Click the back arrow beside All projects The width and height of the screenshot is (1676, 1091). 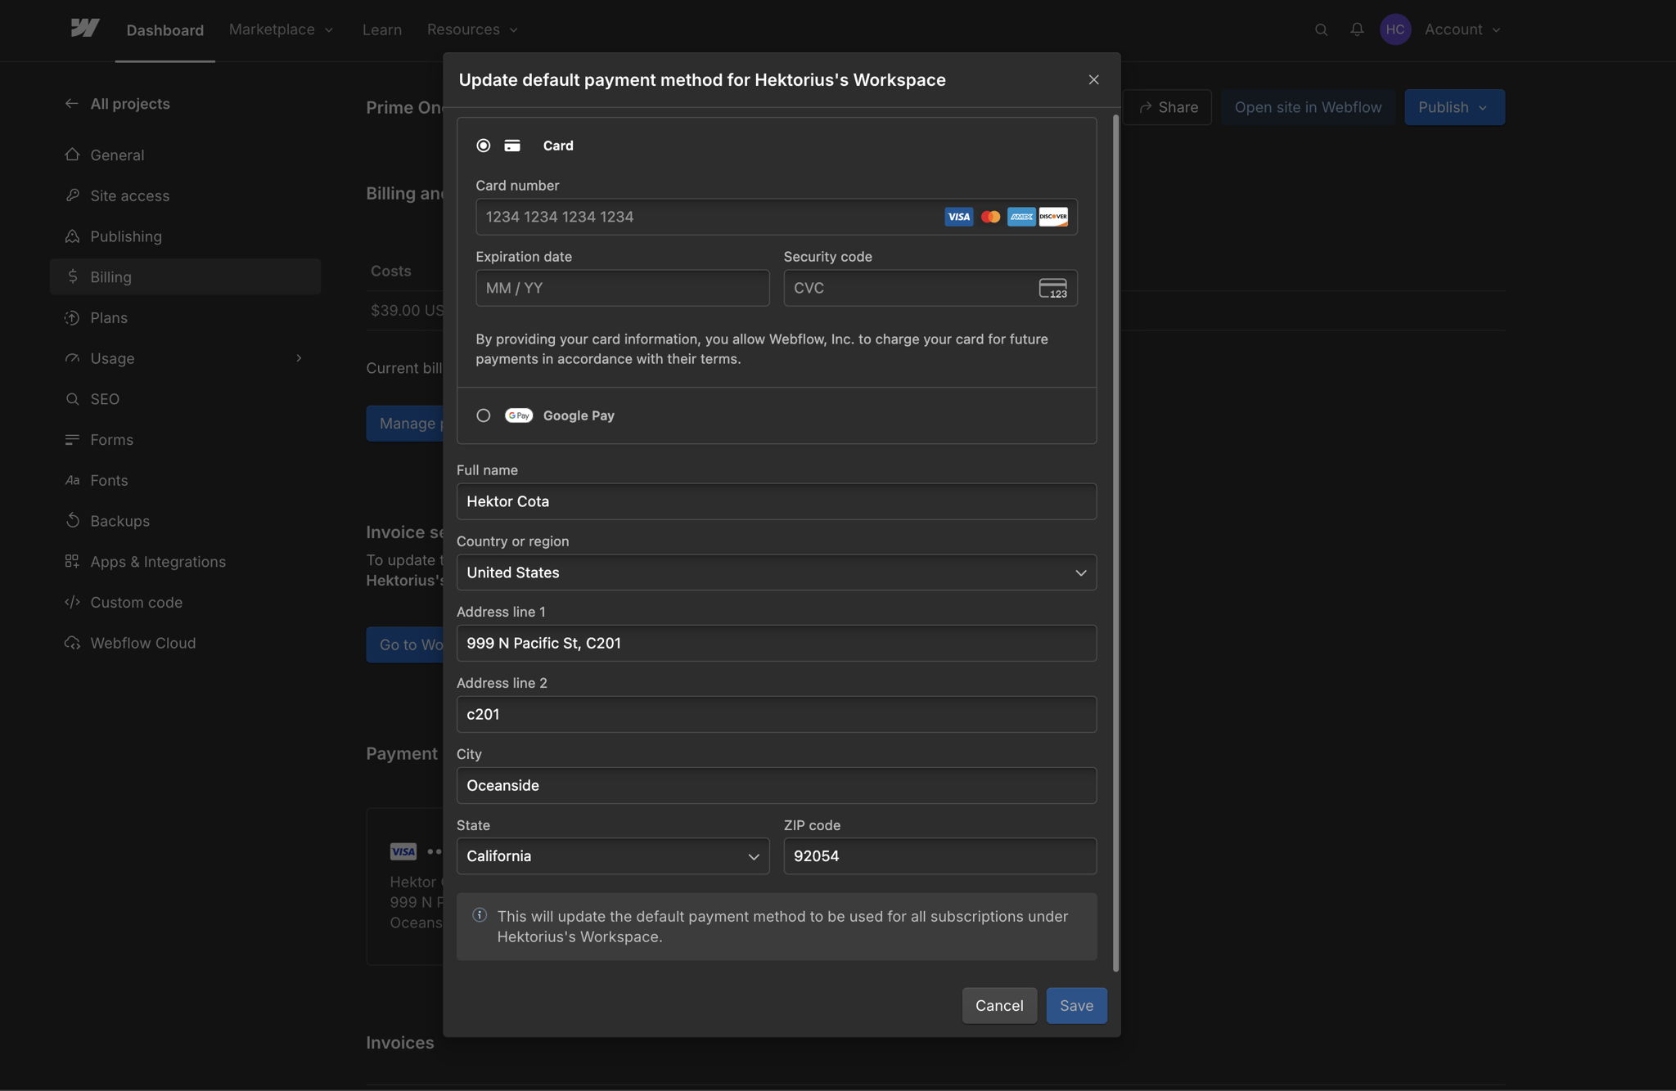(x=72, y=104)
